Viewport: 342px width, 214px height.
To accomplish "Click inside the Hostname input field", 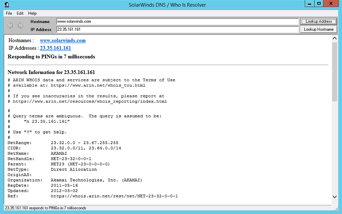I will [x=177, y=21].
